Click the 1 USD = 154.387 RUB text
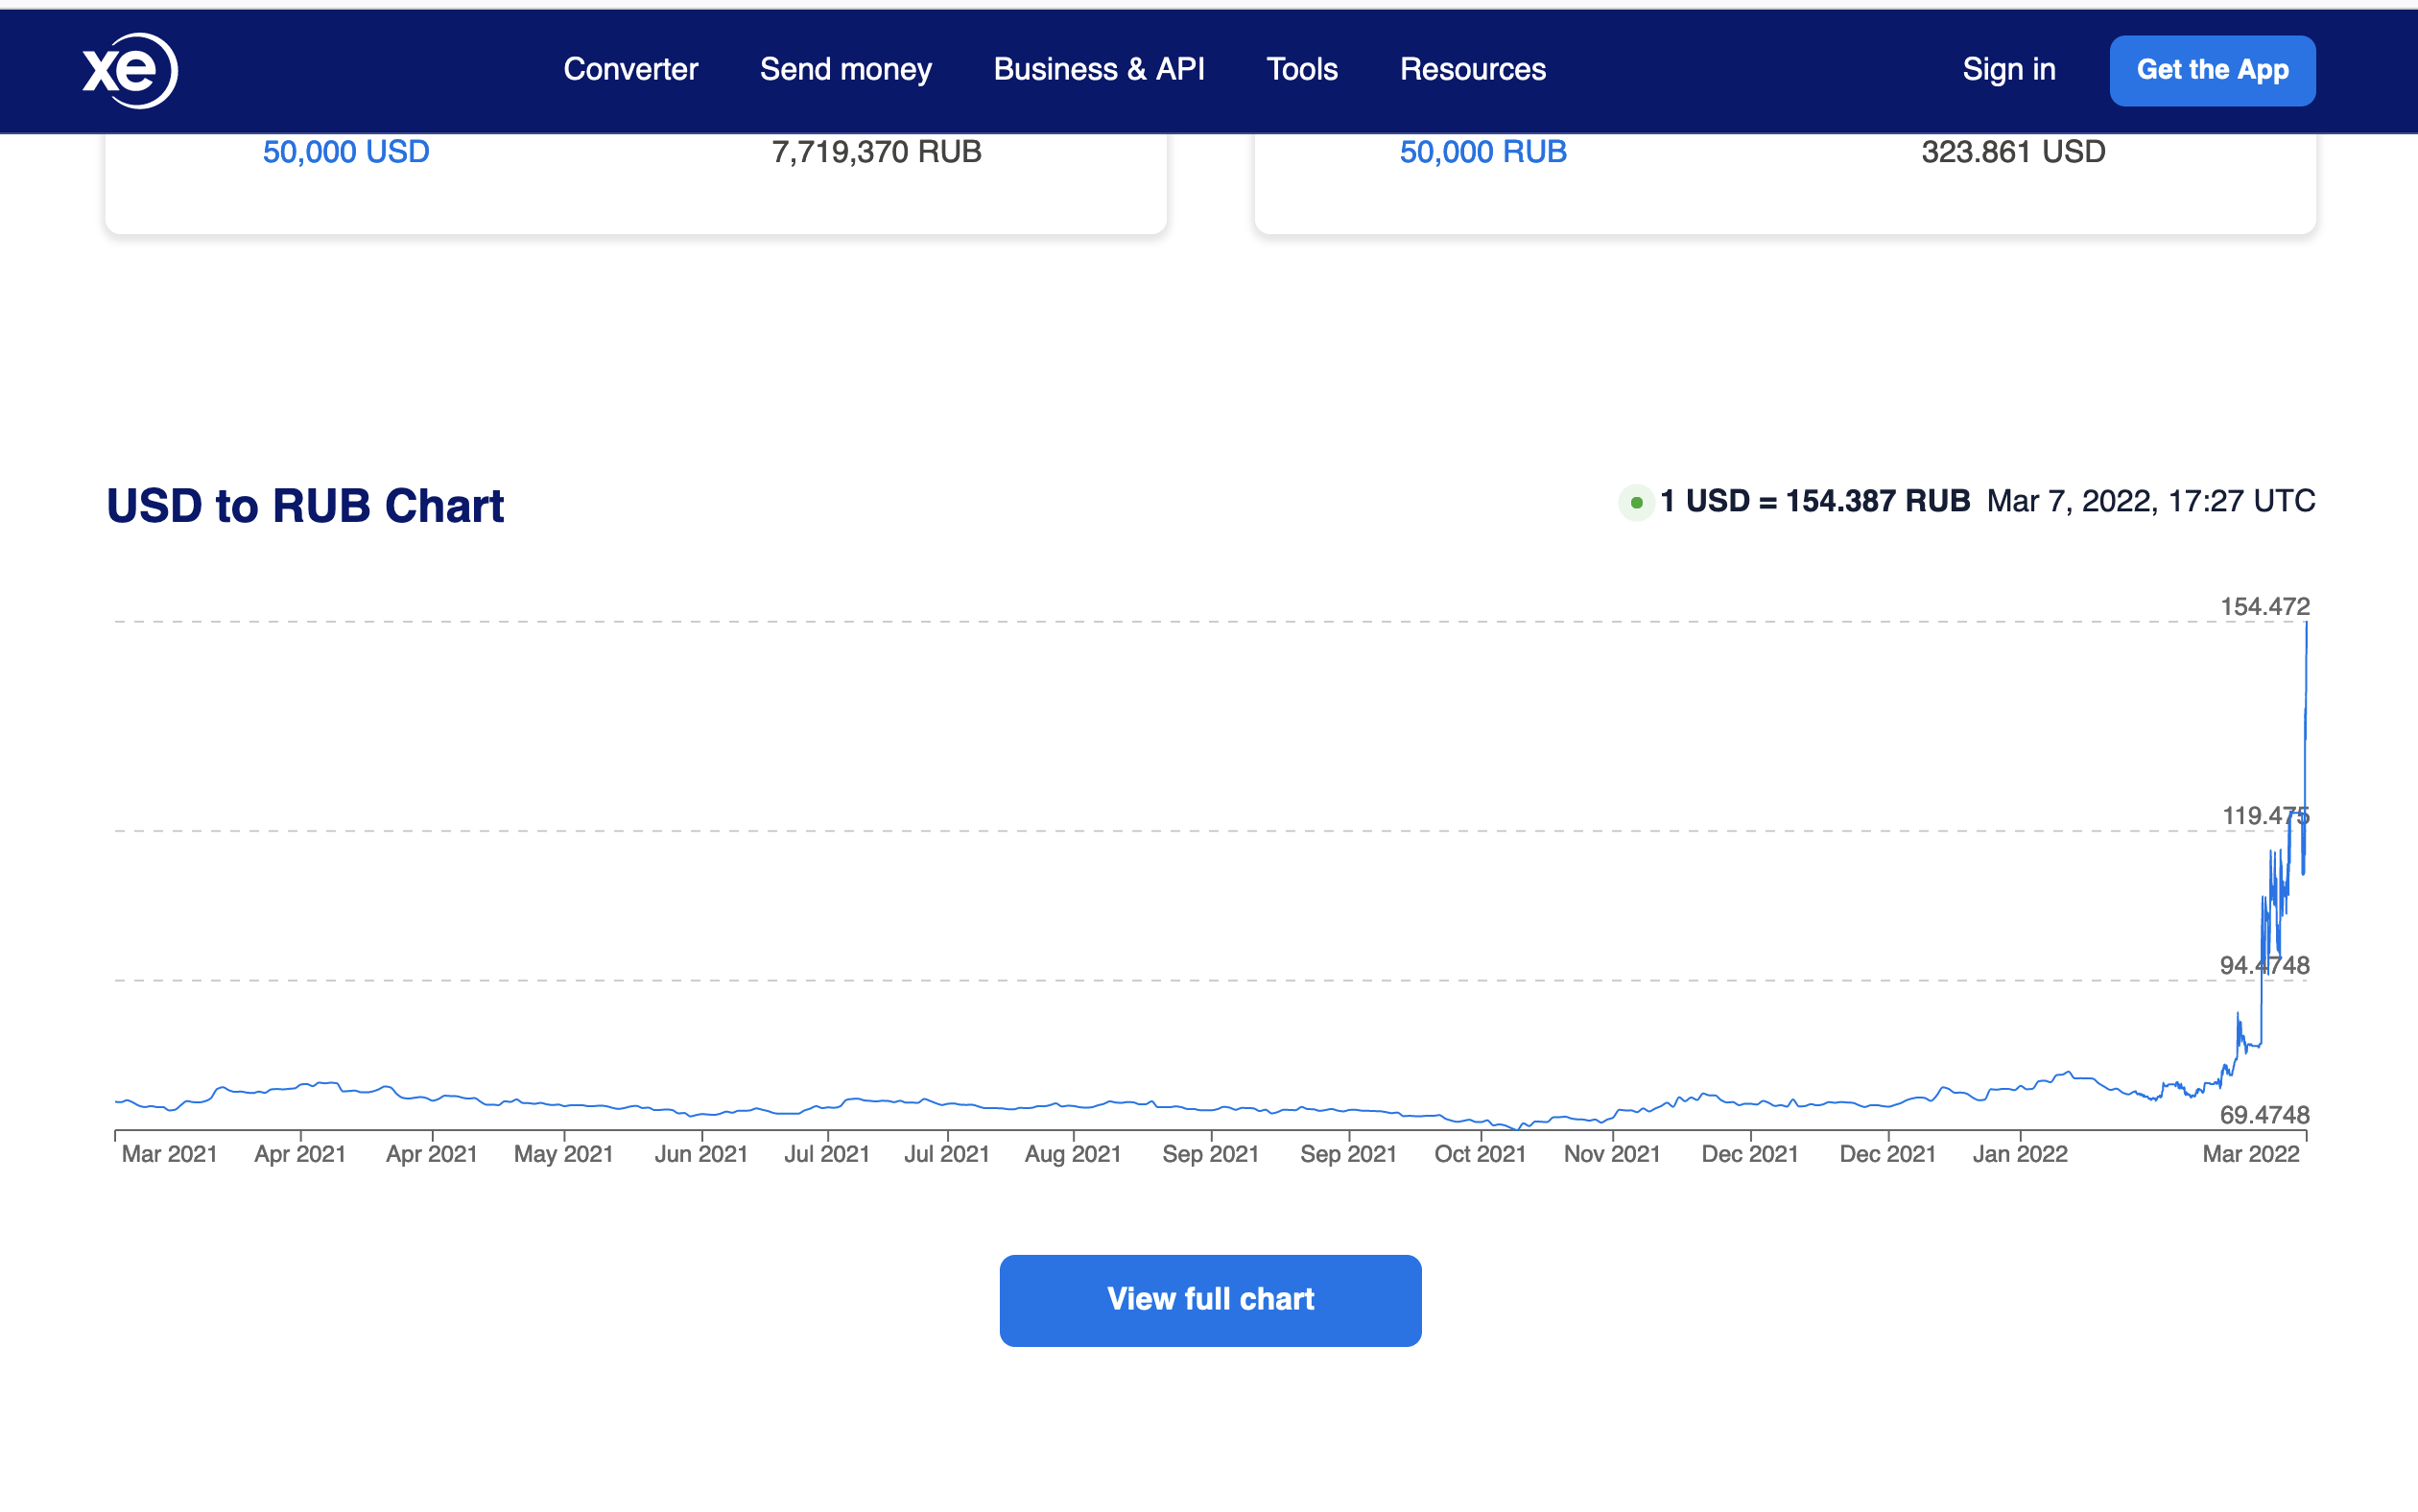Screen dimensions: 2418x1512 pyautogui.click(x=1815, y=501)
